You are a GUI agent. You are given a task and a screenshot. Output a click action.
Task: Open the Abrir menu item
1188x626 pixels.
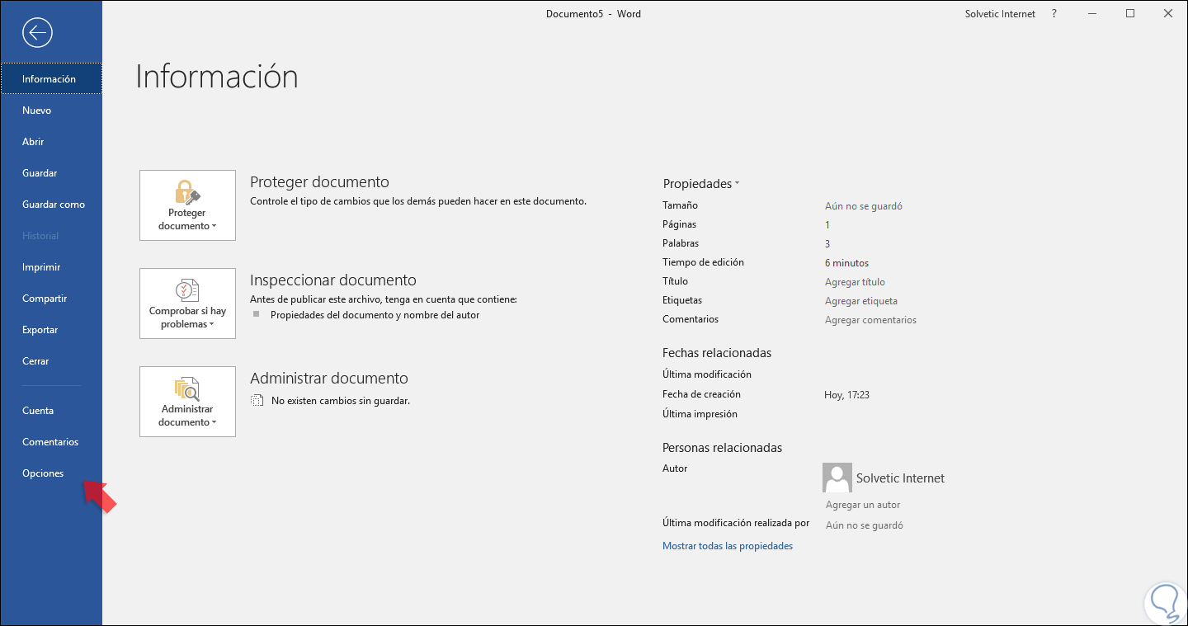tap(51, 142)
